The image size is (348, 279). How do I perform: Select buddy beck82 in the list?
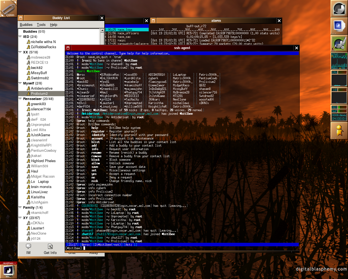41,68
